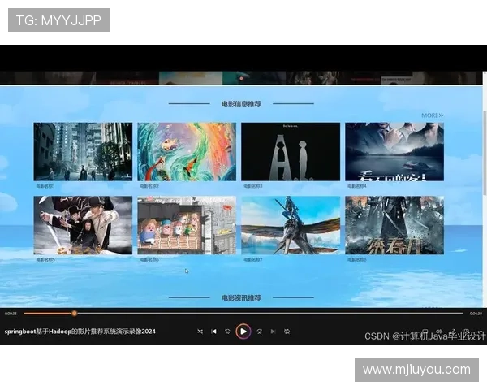
Task: Open the MORE» link for movie recommendations
Action: pyautogui.click(x=433, y=115)
